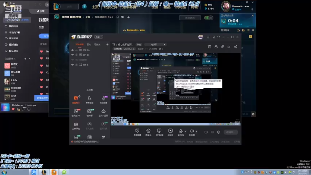Switch to the first scene tab underlined in orange

[x=80, y=44]
